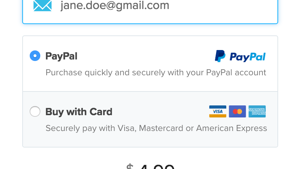
Task: Select the PayPal radio button
Action: 35,56
